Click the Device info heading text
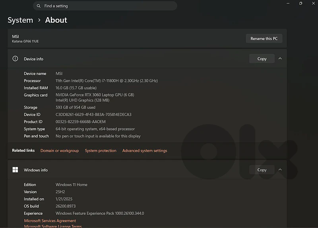 (33, 59)
